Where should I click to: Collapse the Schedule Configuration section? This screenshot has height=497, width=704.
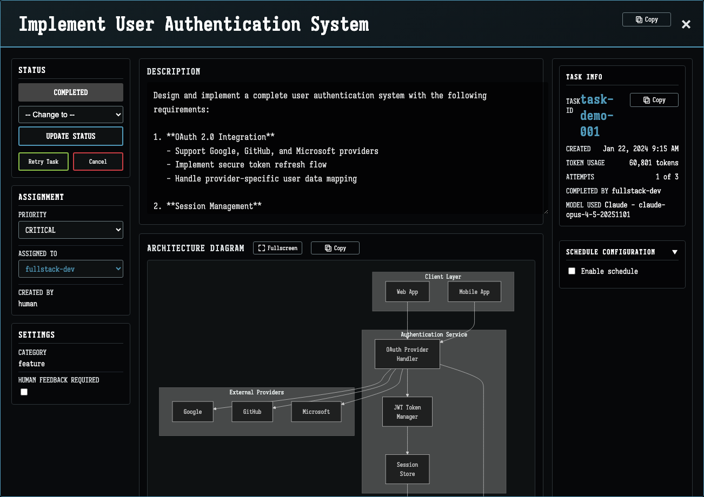[x=674, y=252]
